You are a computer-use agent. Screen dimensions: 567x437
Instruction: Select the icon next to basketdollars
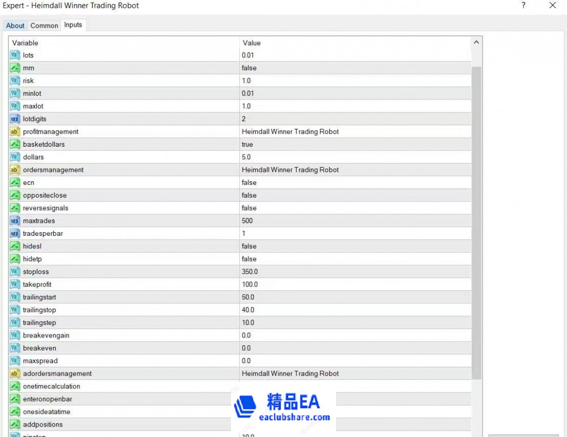[x=15, y=145]
